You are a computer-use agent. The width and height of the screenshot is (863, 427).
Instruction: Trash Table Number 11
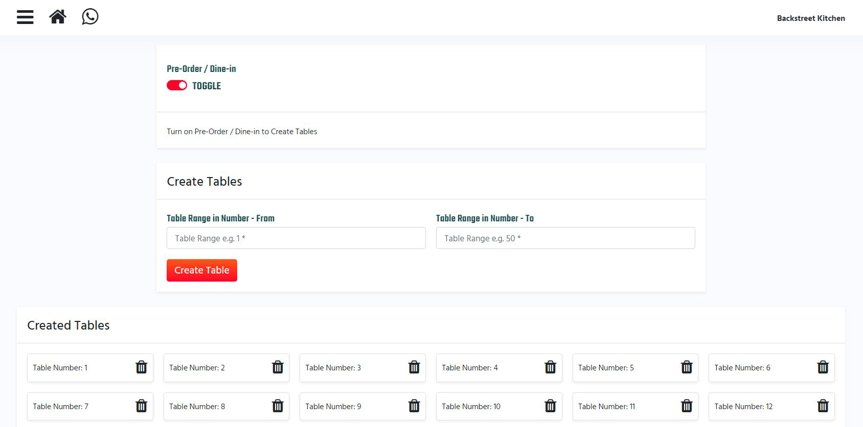coord(687,406)
